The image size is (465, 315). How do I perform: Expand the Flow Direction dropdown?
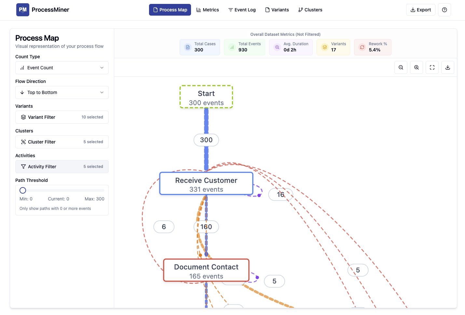pyautogui.click(x=62, y=92)
